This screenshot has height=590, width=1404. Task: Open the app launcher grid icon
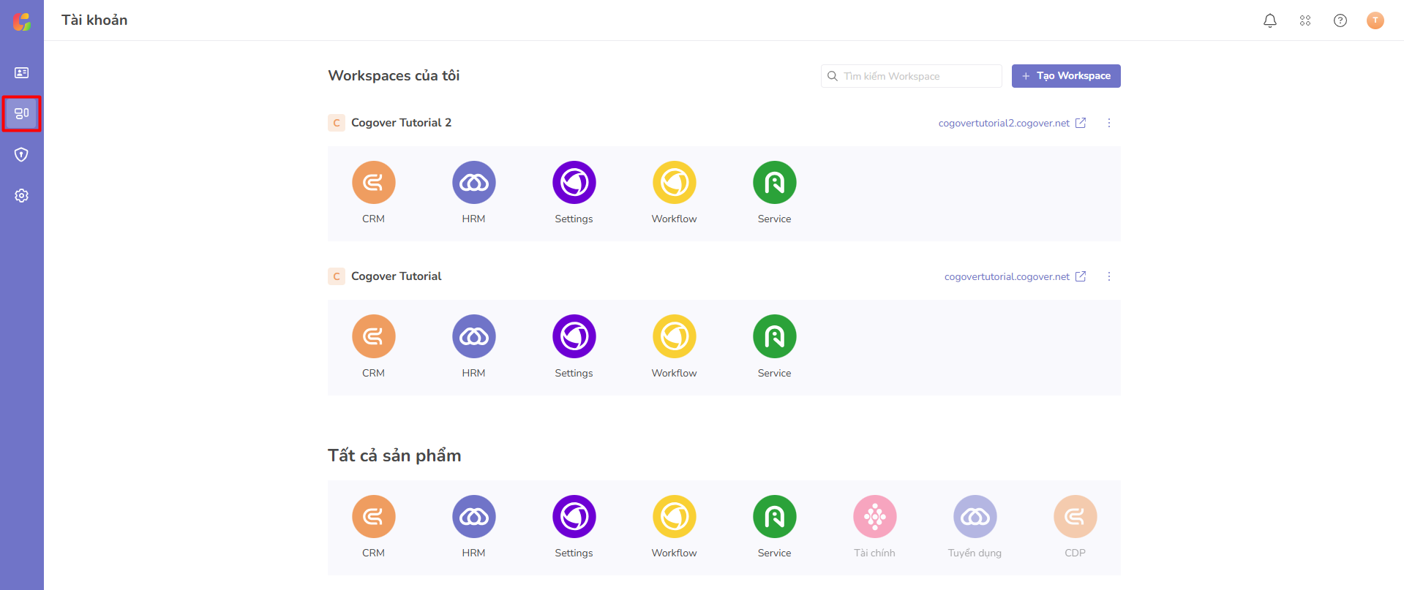1305,20
